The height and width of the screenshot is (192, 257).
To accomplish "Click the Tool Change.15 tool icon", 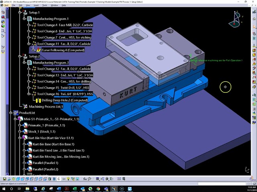I will pyautogui.click(x=34, y=88).
